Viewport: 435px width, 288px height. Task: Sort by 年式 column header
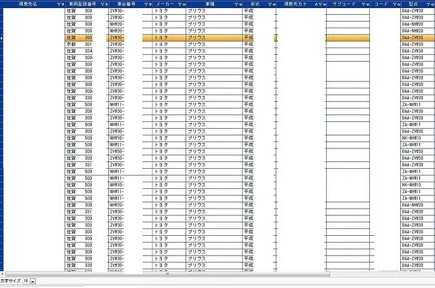coord(255,4)
